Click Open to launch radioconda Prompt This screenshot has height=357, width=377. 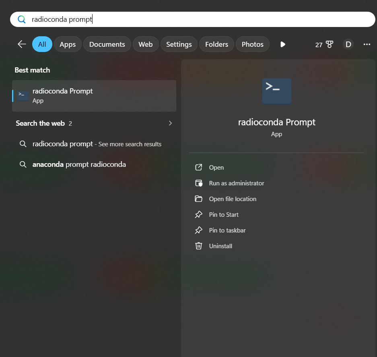click(x=216, y=167)
